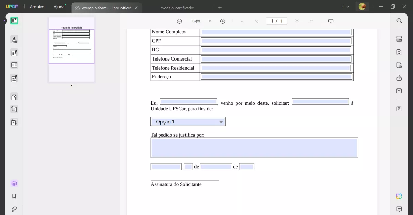Open the Share options

coord(399,78)
